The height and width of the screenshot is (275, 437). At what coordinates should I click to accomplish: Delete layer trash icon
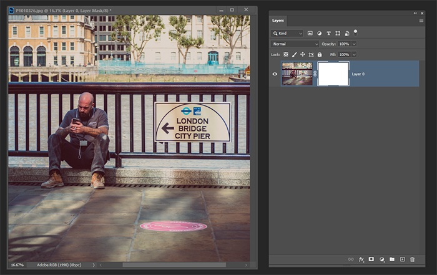[413, 259]
